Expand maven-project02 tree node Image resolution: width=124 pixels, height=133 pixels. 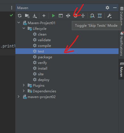(19, 97)
